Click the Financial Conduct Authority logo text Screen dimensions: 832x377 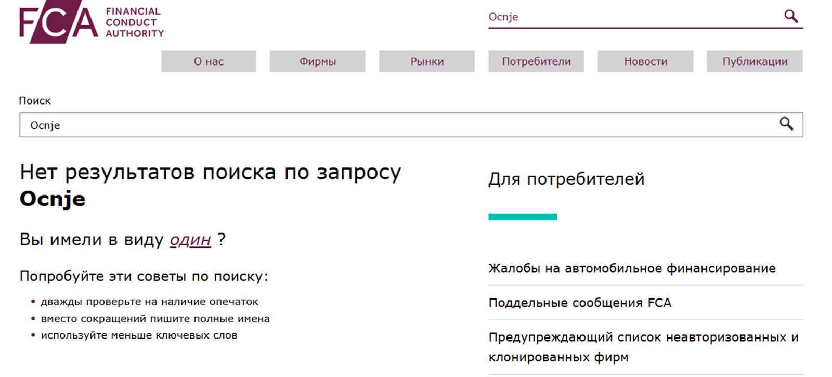click(135, 22)
